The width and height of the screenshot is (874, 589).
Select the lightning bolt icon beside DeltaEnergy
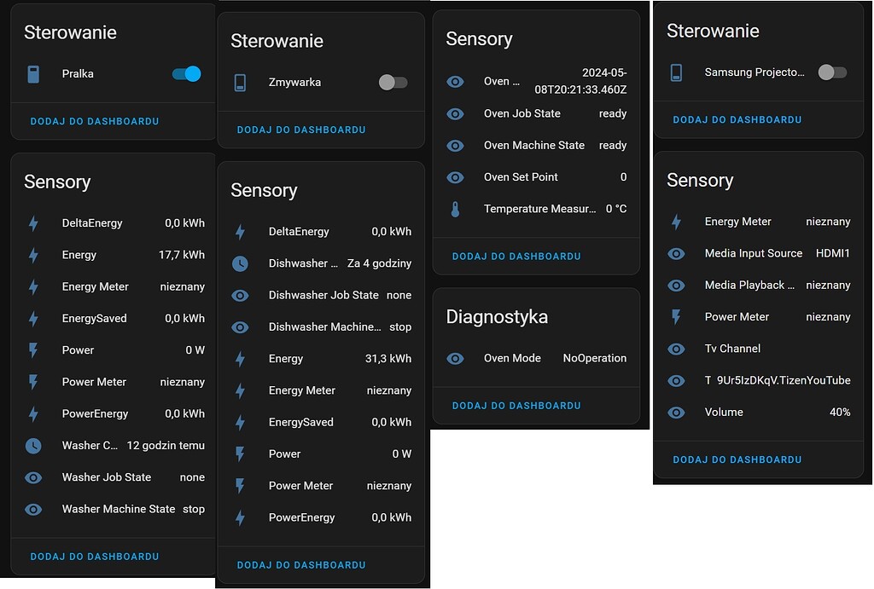[33, 222]
